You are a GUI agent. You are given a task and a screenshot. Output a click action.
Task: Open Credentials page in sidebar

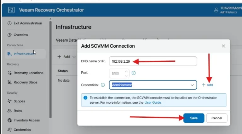[x=22, y=130]
